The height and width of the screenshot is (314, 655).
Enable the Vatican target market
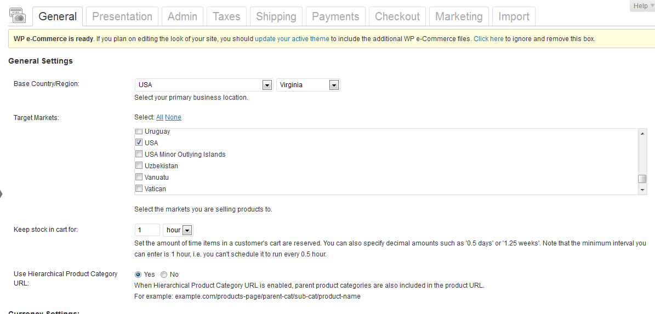(139, 189)
